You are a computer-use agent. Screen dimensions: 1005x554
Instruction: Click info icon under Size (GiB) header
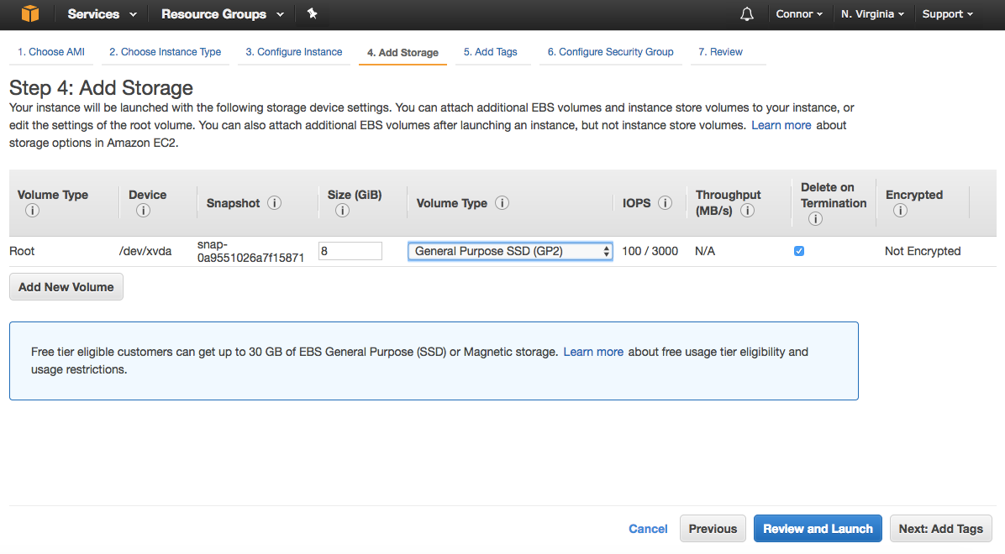pyautogui.click(x=342, y=211)
